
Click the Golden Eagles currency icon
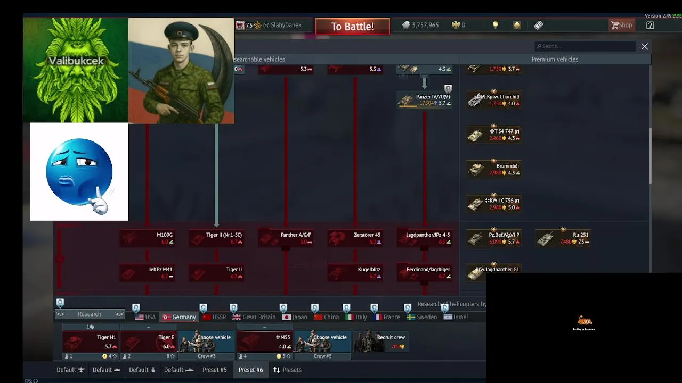coord(456,25)
